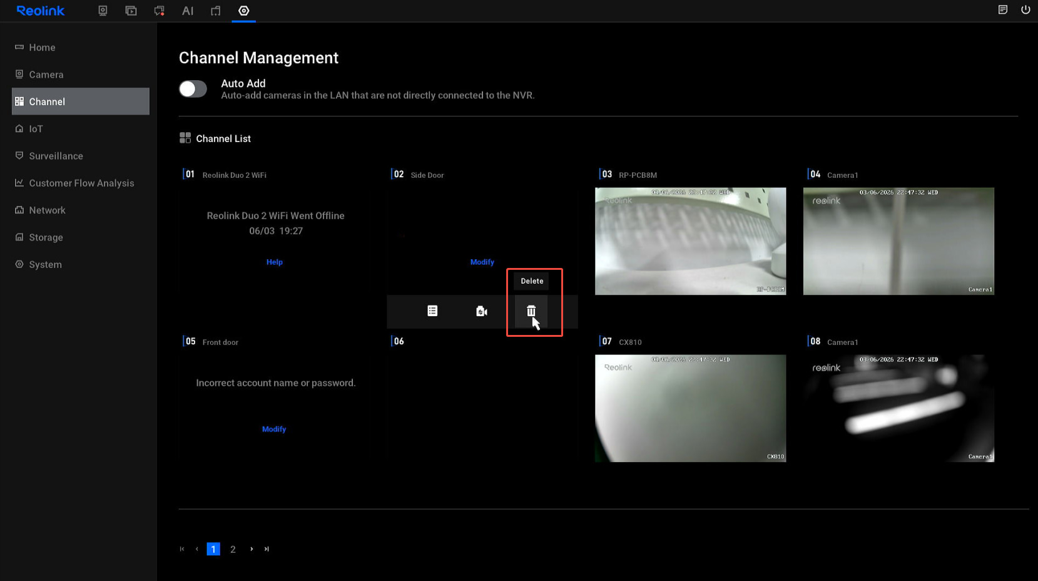1038x581 pixels.
Task: Click the Channel List grid icon
Action: tap(185, 138)
